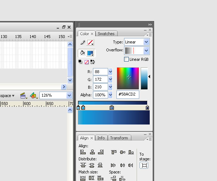Click Match width and height icon
Image resolution: width=217 pixels, height=181 pixels.
[x=101, y=178]
